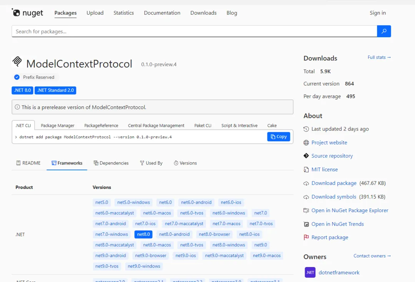Screen dimensions: 415x282
Task: Open the Versions tab
Action: click(x=185, y=163)
